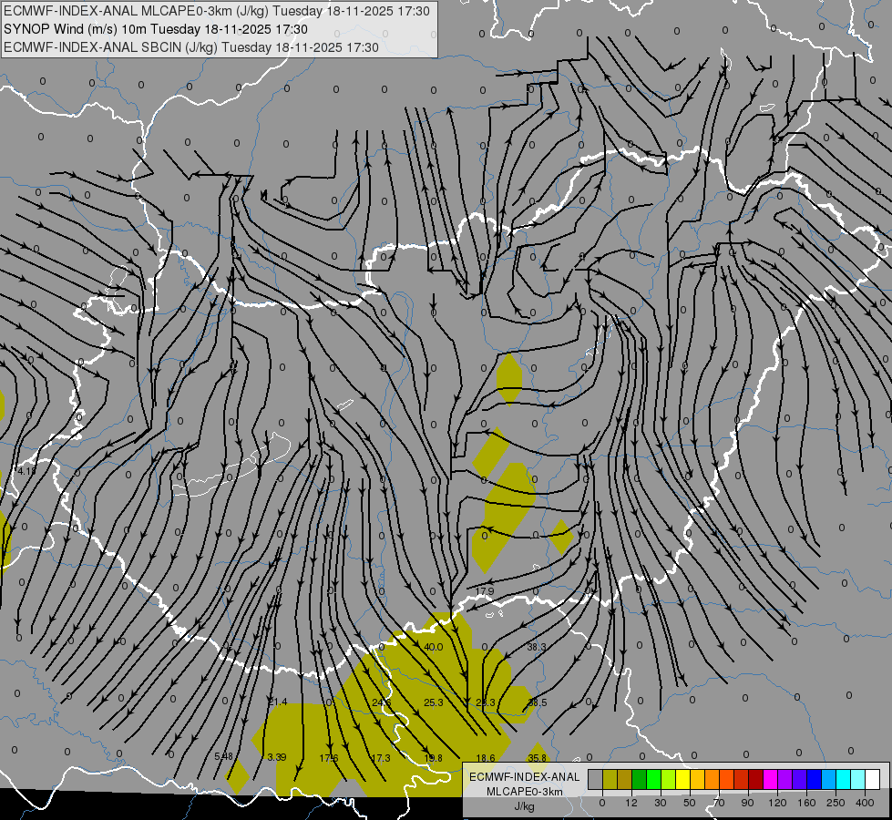Screen dimensions: 892x820
Task: Click the legend scale label 70
Action: 719,803
